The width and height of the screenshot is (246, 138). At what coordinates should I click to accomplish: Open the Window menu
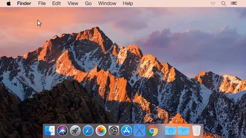[x=107, y=3]
